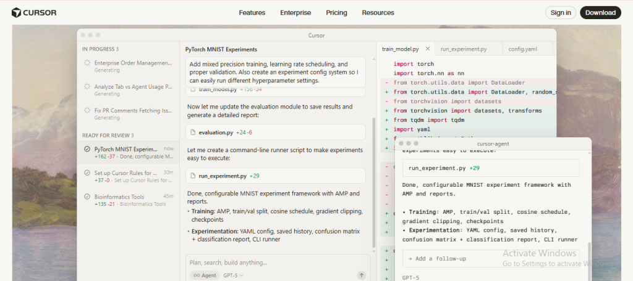Click the Cursor logo in the header
This screenshot has width=633, height=281.
pyautogui.click(x=33, y=12)
